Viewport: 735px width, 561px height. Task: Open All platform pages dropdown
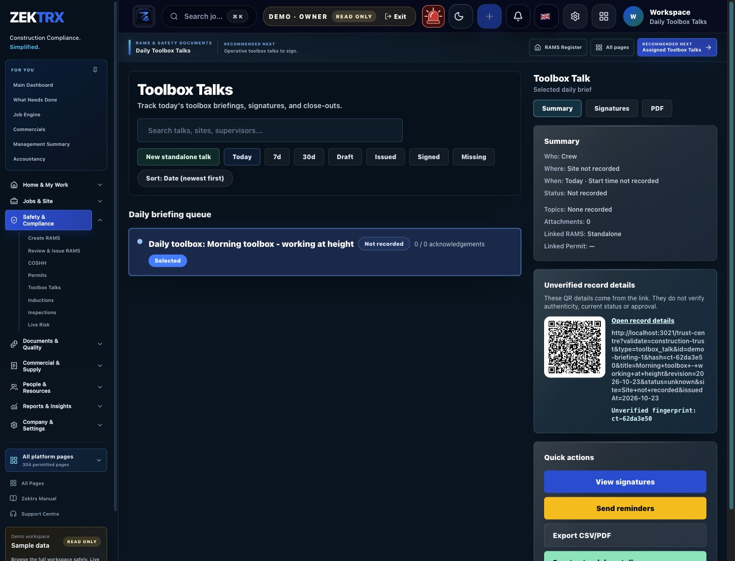pos(56,460)
